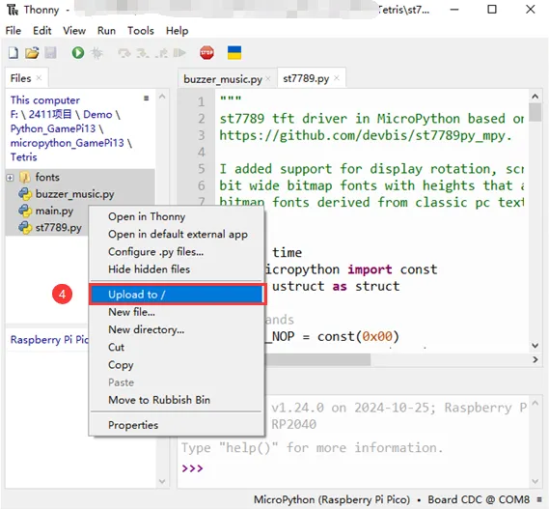Switch to buzzer_music.py tab
This screenshot has width=549, height=509.
[223, 79]
